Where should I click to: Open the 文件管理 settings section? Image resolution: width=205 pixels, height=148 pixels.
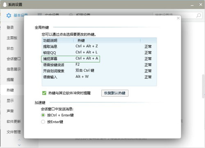14,132
